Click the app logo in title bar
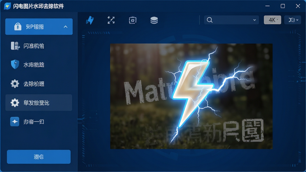 point(7,6)
